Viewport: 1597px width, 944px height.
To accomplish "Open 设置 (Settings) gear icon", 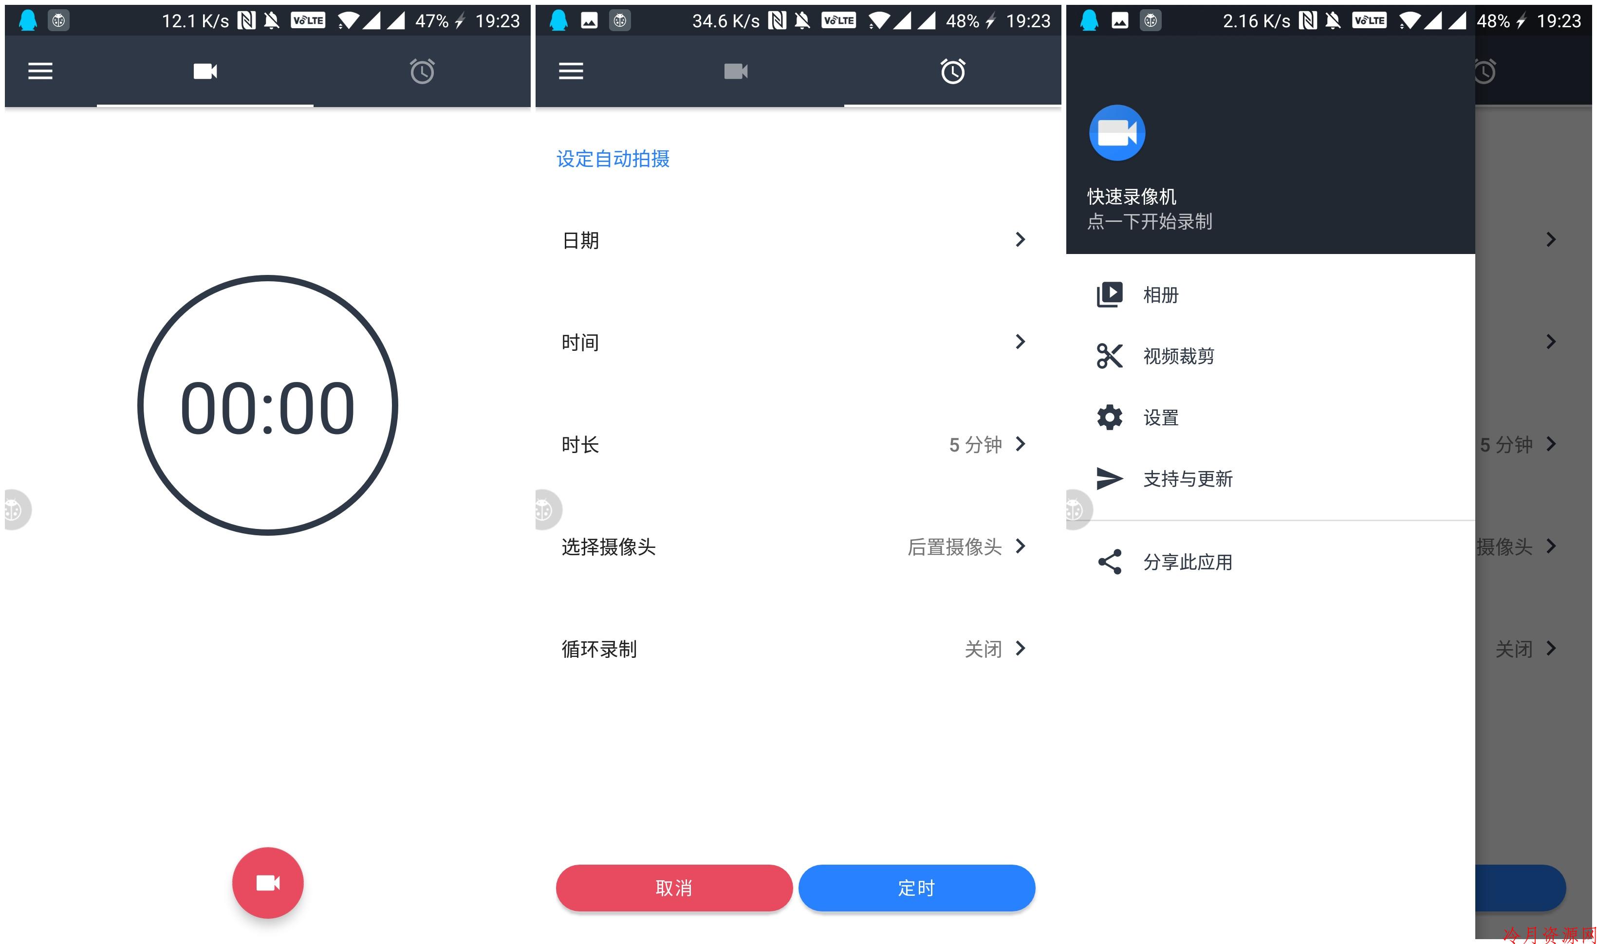I will click(1107, 417).
